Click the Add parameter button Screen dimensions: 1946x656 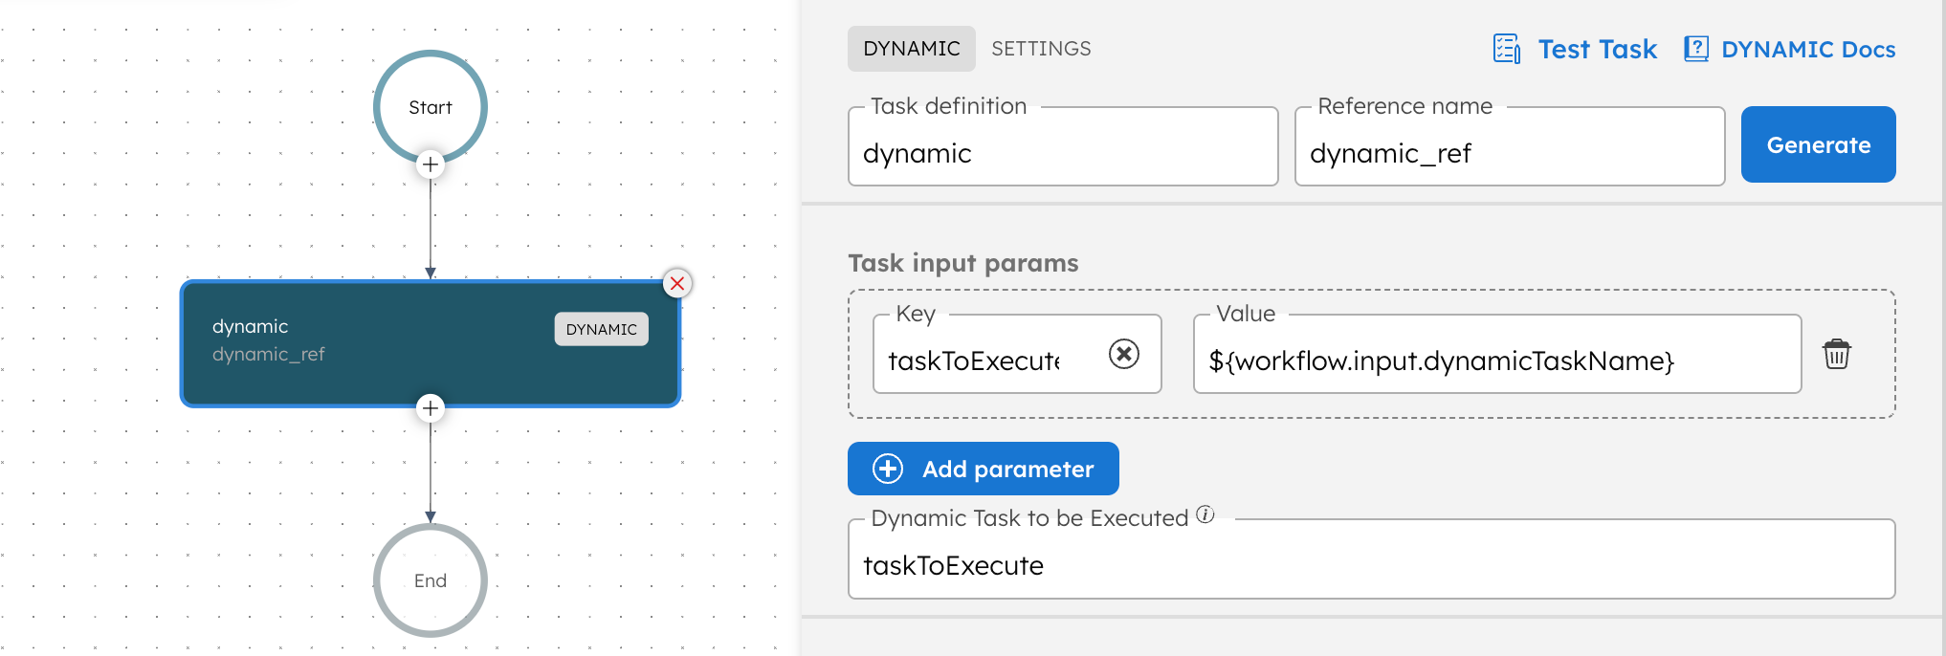(984, 469)
